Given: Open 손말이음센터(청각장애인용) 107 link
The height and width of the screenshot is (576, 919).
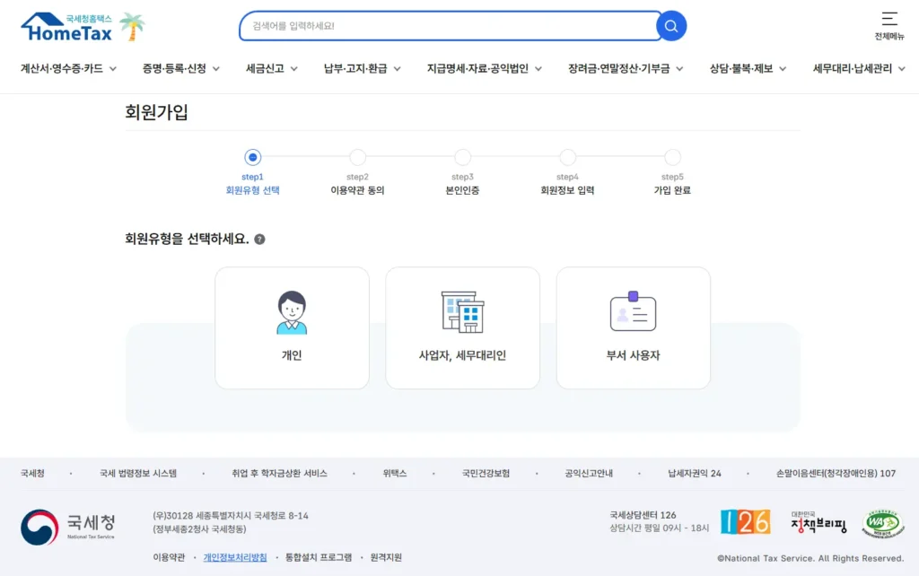Looking at the screenshot, I should (836, 474).
